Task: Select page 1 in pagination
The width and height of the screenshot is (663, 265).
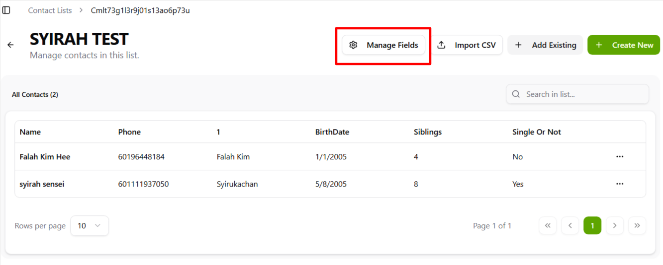Action: [592, 226]
